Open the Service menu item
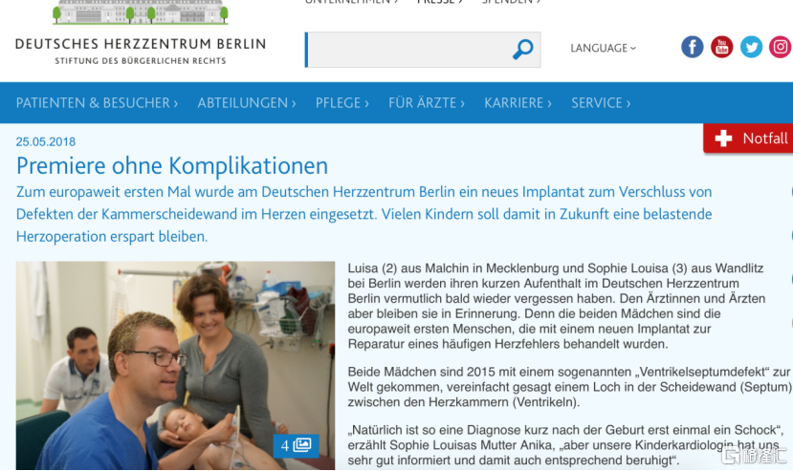 point(601,103)
